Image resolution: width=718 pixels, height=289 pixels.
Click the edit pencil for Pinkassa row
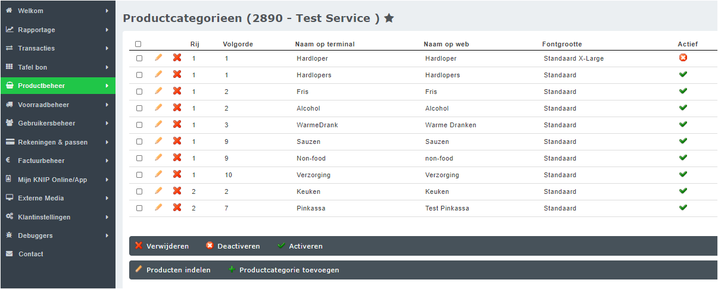[158, 208]
